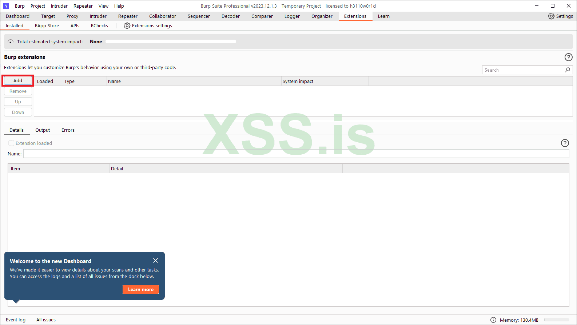Go to the Intruder tool tab
The height and width of the screenshot is (325, 577).
coord(98,16)
